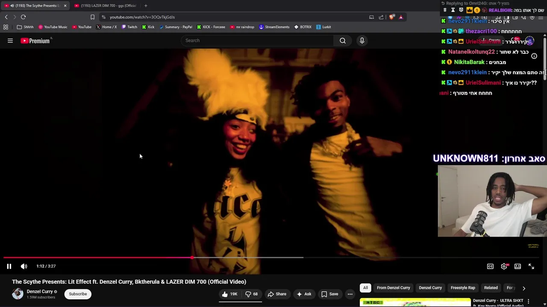Viewport: 547px width, 307px height.
Task: Open YouTube Music bookmark
Action: [53, 27]
